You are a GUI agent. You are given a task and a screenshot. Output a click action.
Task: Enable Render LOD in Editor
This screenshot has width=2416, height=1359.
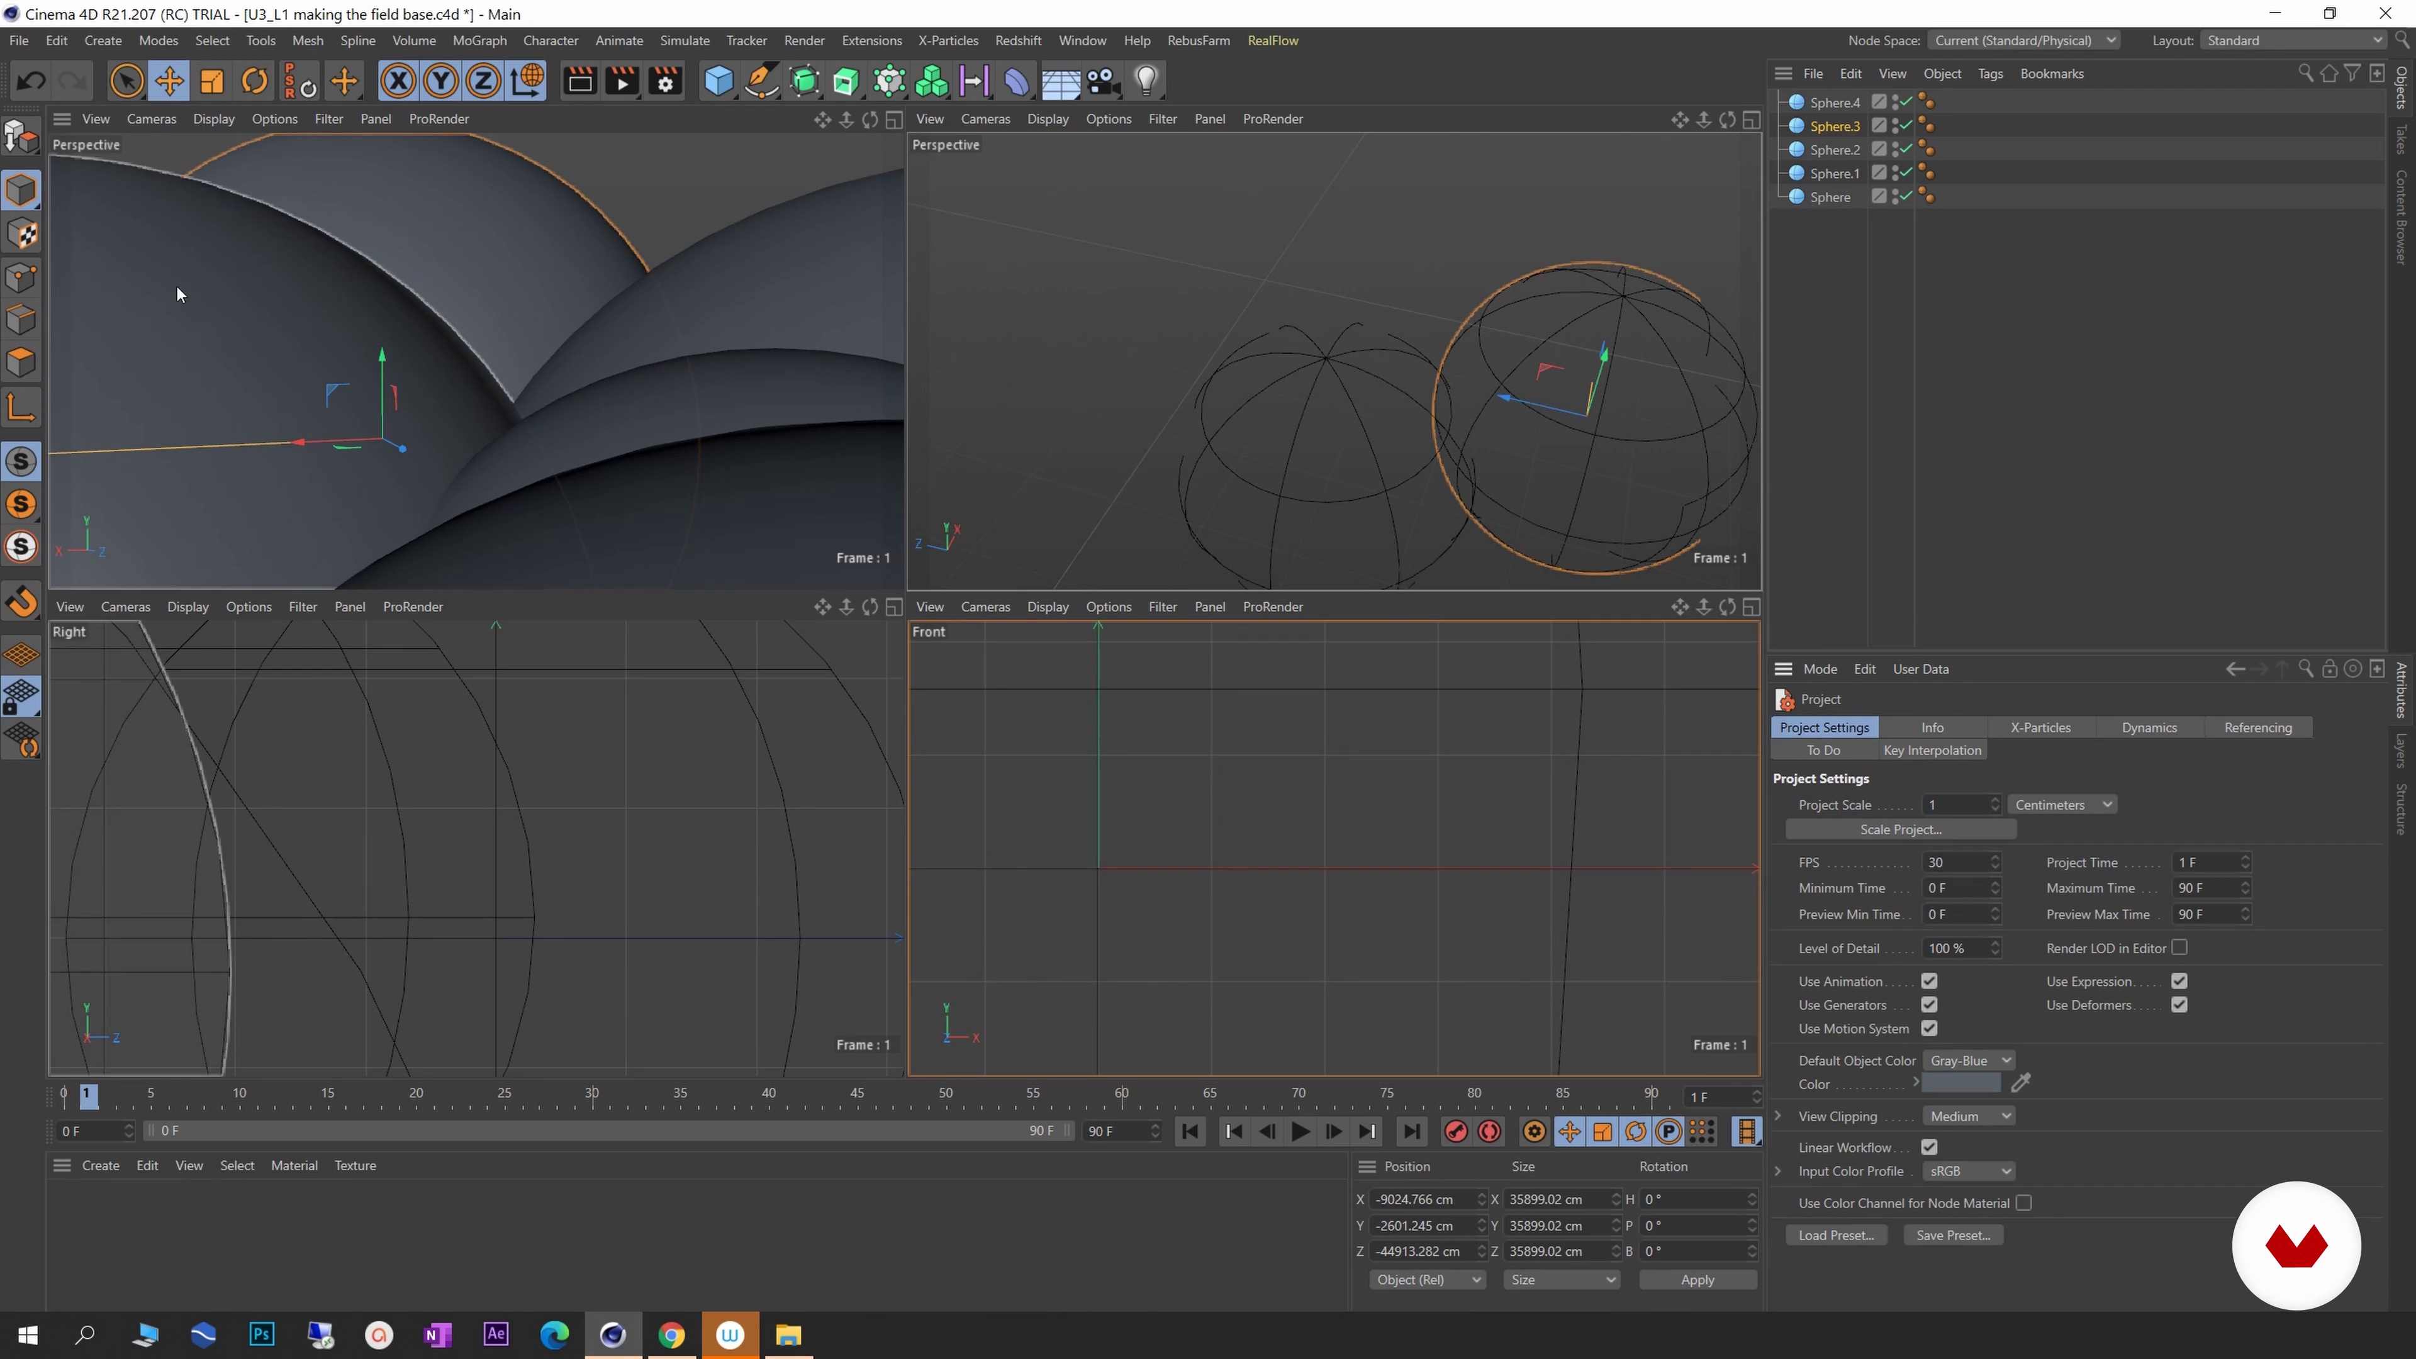[2179, 948]
